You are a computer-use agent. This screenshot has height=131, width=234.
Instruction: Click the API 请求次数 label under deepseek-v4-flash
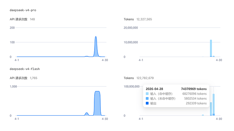(x=19, y=78)
